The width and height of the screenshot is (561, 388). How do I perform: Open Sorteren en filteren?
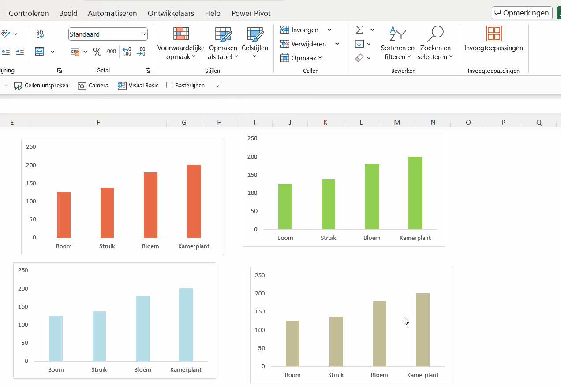pyautogui.click(x=398, y=43)
